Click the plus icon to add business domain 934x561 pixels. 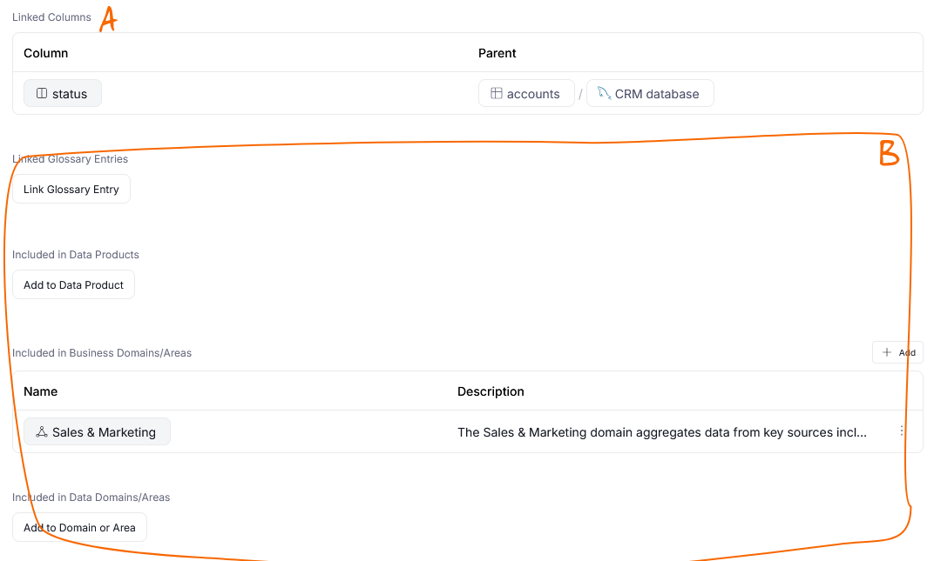coord(887,352)
